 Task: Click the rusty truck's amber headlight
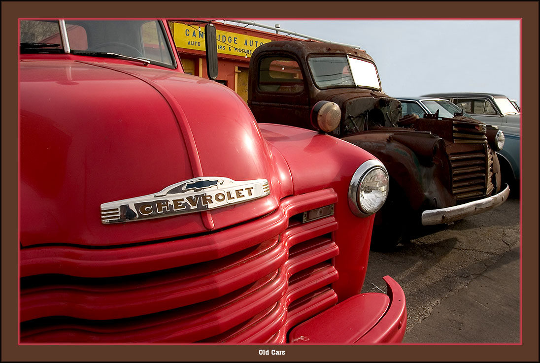326,116
